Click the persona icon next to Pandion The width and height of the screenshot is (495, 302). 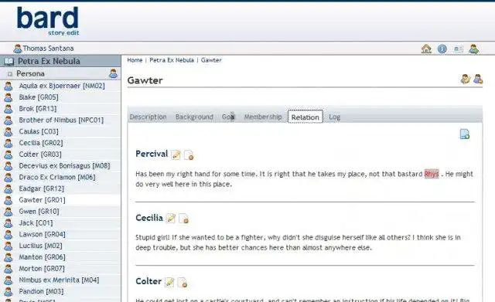[x=9, y=292]
